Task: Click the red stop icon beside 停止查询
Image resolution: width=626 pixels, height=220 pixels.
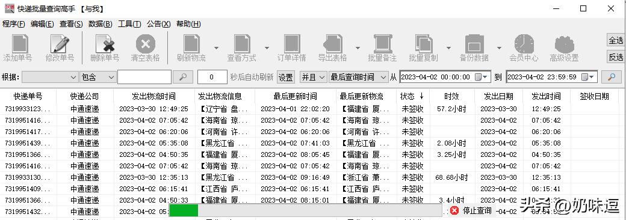Action: pos(454,210)
